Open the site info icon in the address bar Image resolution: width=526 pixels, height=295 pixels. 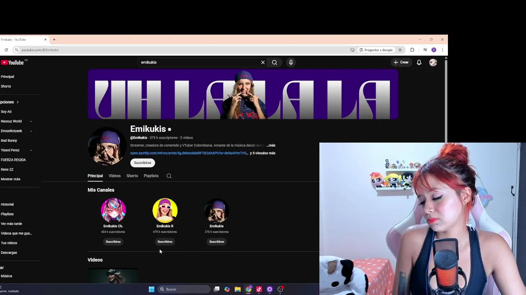click(x=16, y=50)
